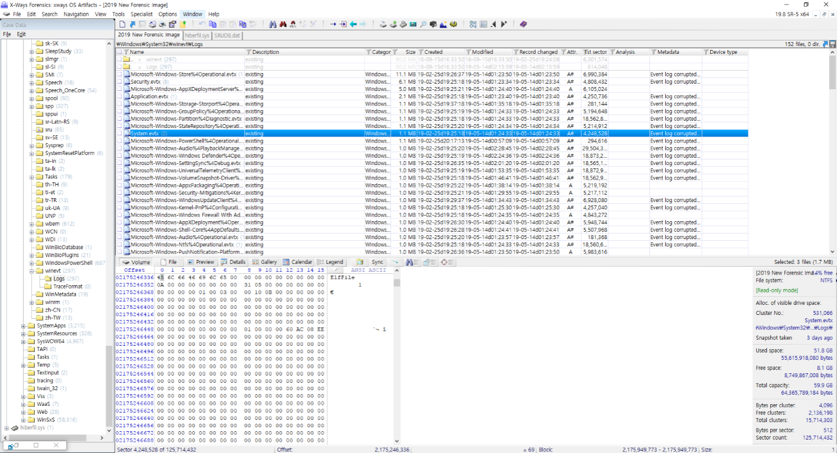
Task: Tick checkbox for Microsoft-Windows-SettingSync%4Debug.evtx
Action: [120, 163]
